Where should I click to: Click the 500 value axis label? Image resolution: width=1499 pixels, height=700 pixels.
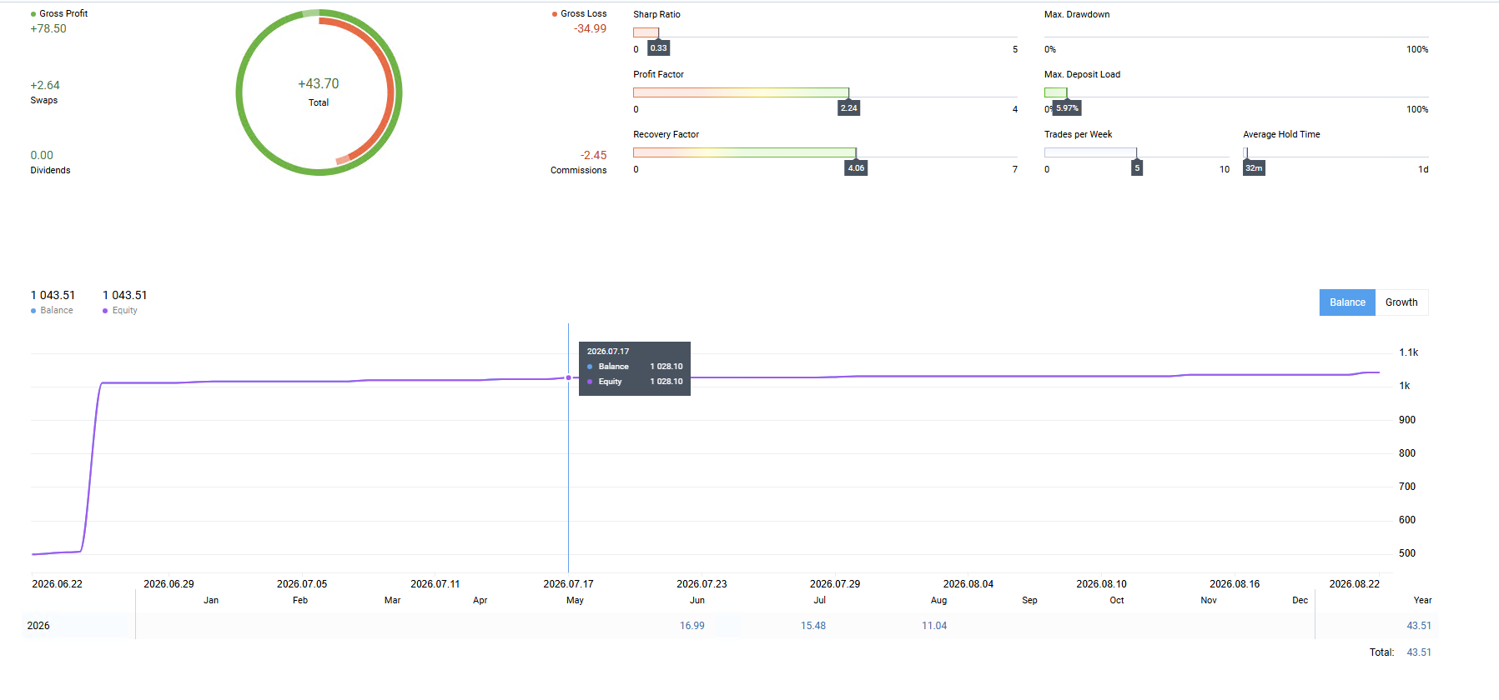point(1407,553)
